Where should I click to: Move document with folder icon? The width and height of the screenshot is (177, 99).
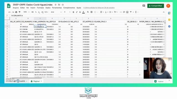coord(59,5)
